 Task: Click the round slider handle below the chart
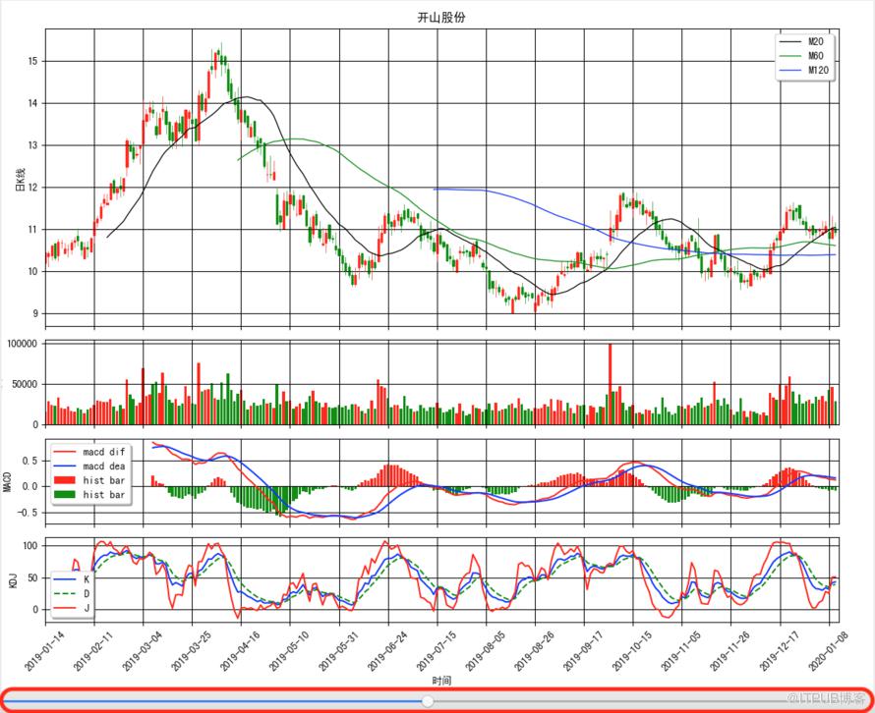428,701
